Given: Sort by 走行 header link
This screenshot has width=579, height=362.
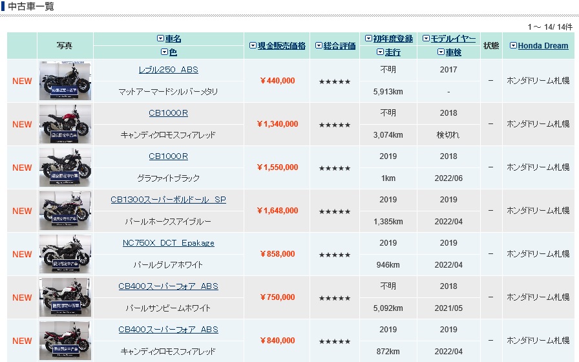Looking at the screenshot, I should click(392, 52).
